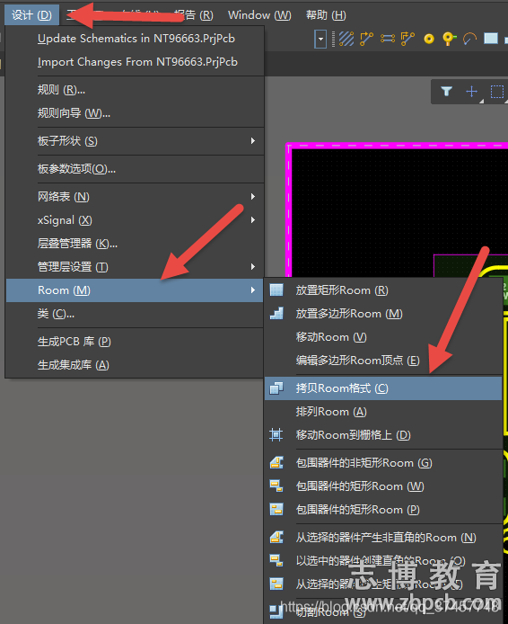
Task: Select Room (M) menu entry
Action: pyautogui.click(x=135, y=290)
